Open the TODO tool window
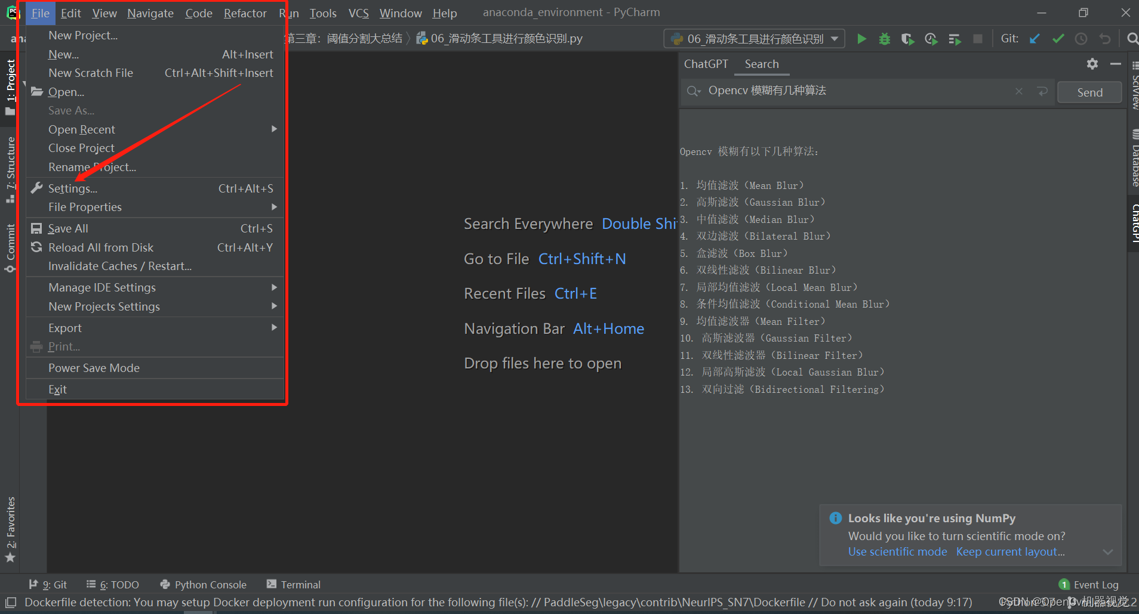Image resolution: width=1139 pixels, height=614 pixels. pyautogui.click(x=113, y=585)
